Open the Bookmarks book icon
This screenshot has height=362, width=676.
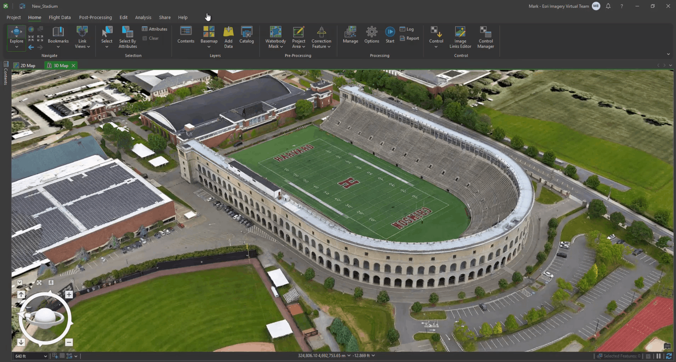pyautogui.click(x=58, y=32)
